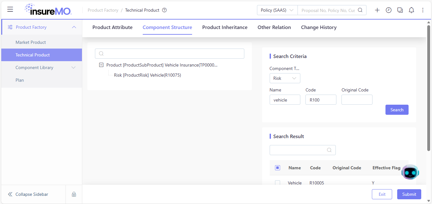
Task: Click the magnifier in Search Result filter
Action: pos(329,150)
